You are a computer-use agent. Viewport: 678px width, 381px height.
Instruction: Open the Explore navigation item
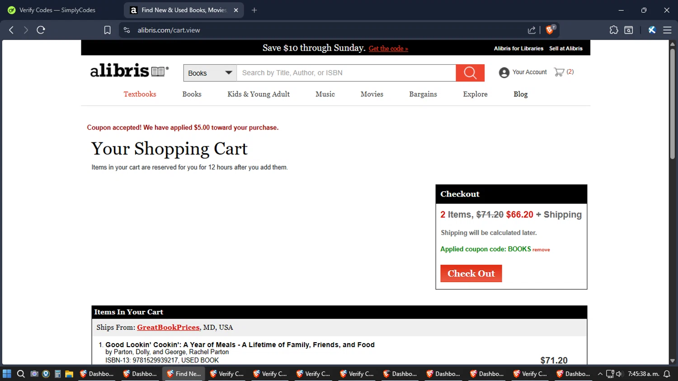point(475,94)
